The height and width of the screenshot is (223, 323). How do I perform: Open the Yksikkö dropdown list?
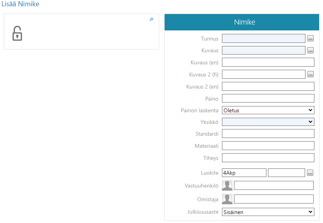268,122
